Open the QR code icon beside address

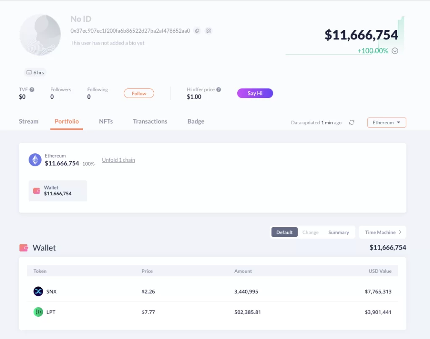[208, 31]
